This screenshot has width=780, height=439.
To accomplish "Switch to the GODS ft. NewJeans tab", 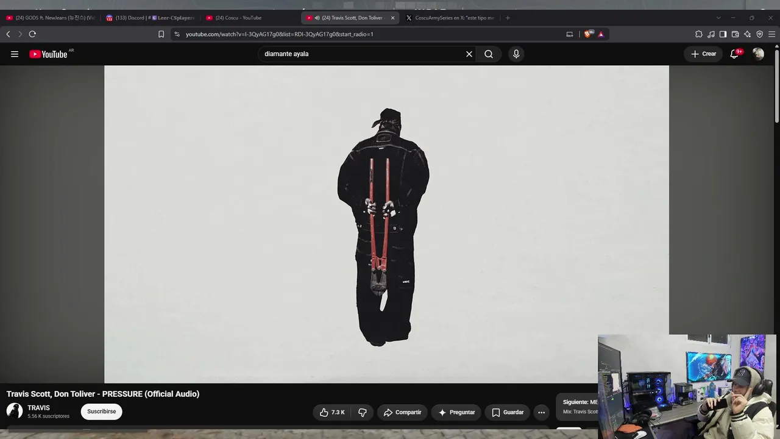I will (50, 18).
